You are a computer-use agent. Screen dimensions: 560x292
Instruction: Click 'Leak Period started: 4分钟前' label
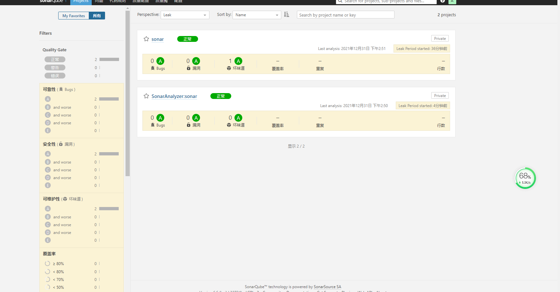[423, 106]
